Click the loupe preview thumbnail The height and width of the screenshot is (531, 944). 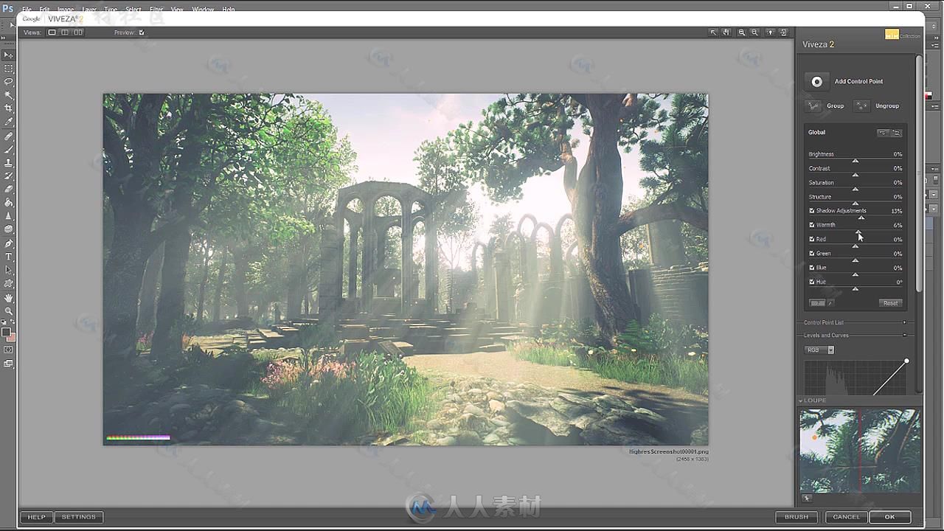pyautogui.click(x=860, y=451)
